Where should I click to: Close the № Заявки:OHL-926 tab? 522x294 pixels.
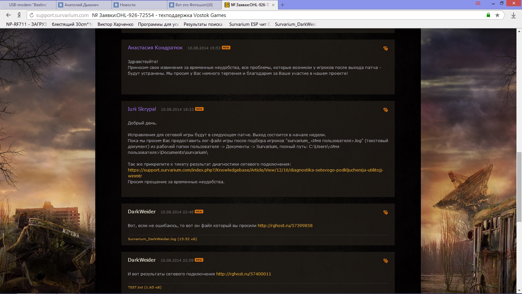[273, 5]
